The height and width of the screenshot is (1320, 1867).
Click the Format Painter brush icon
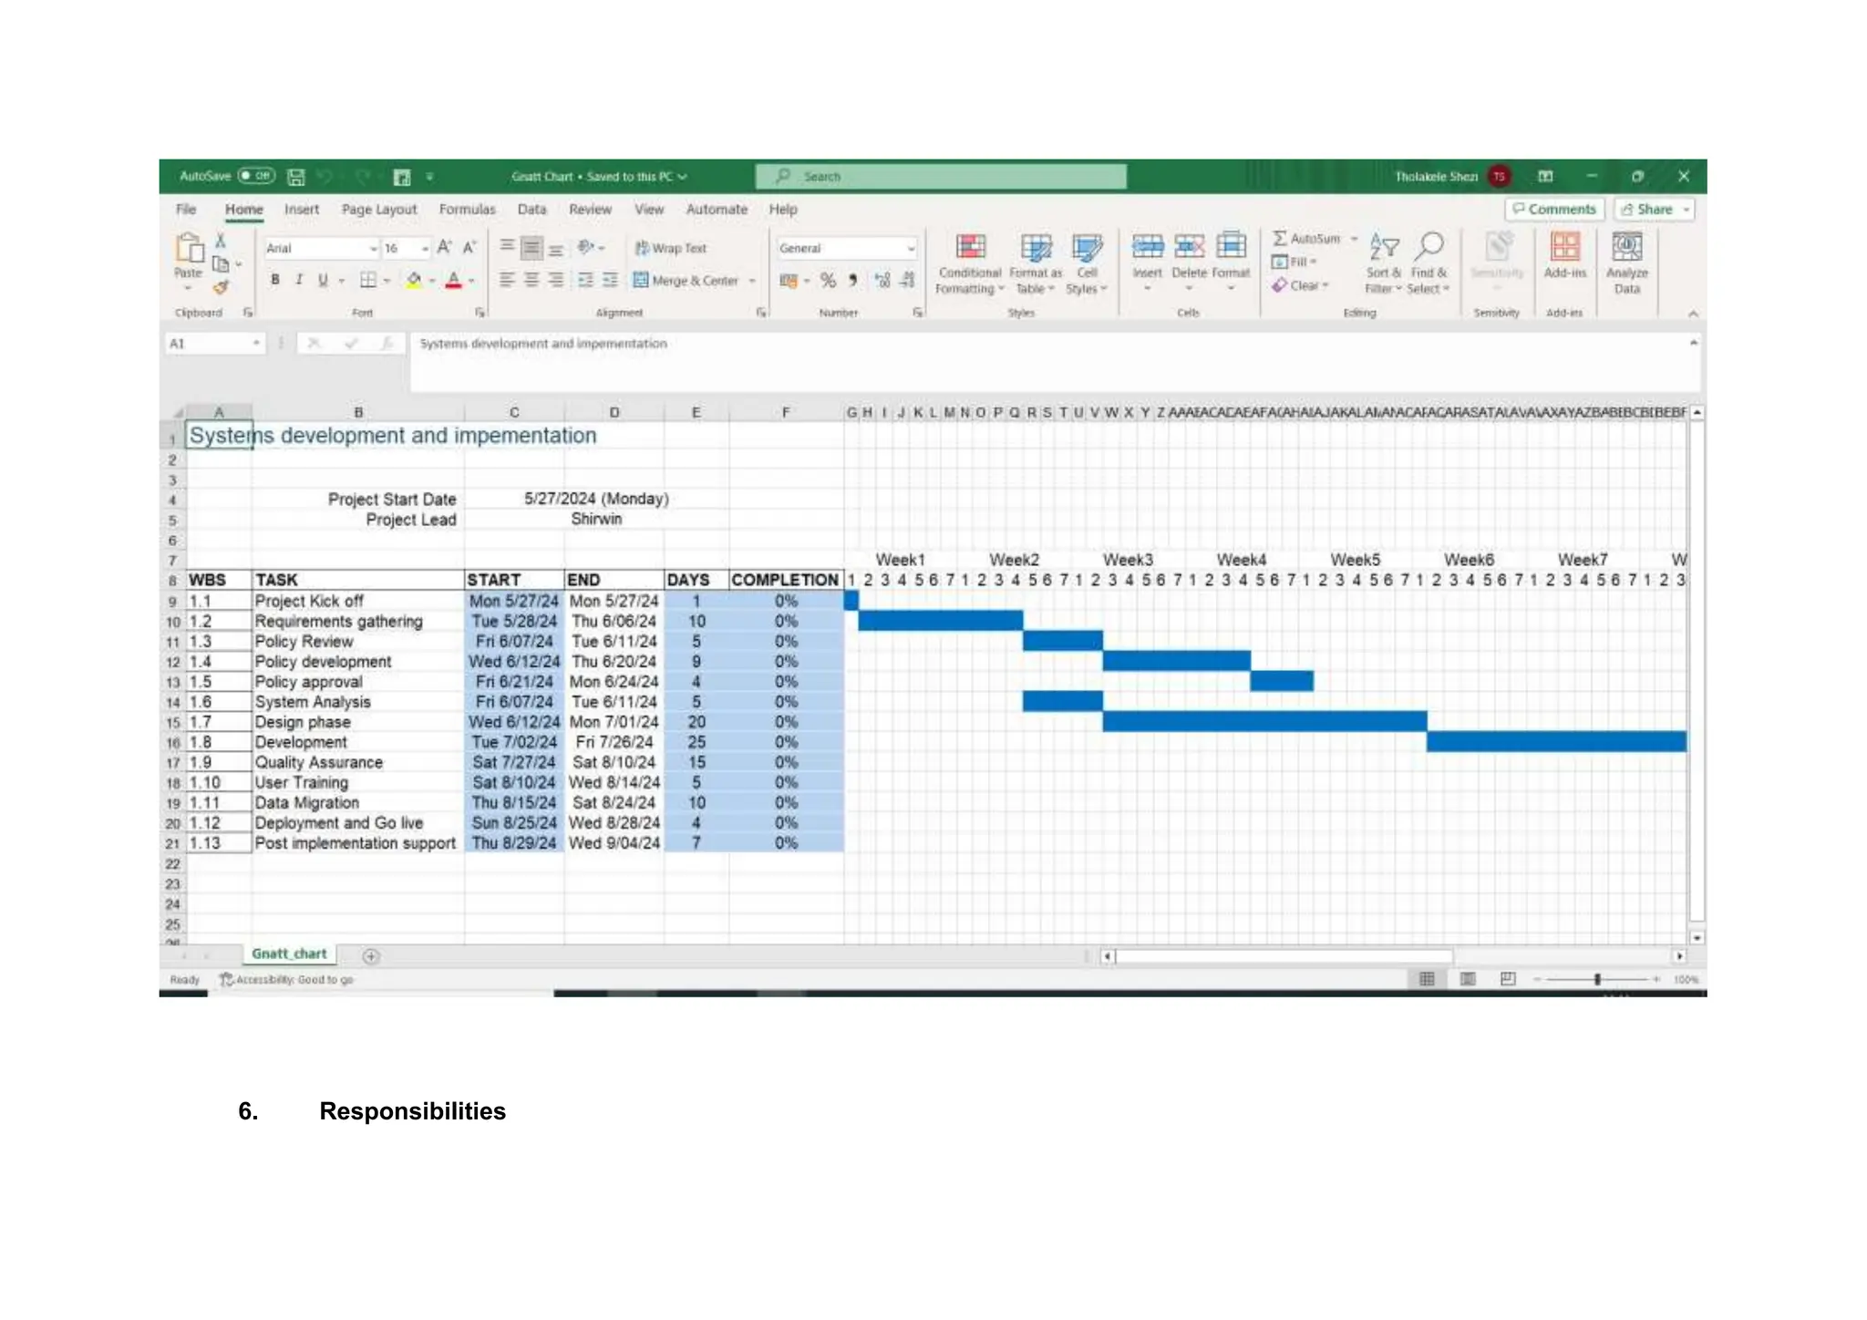(x=221, y=288)
